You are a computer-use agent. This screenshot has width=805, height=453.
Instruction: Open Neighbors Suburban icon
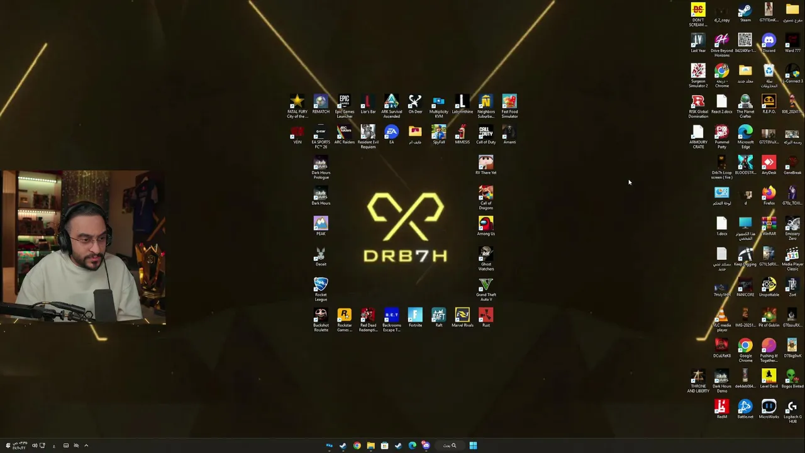point(486,106)
